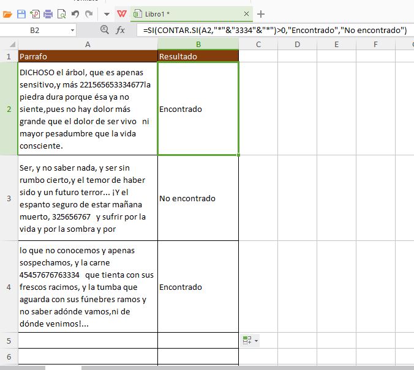Select column B header

(198, 44)
